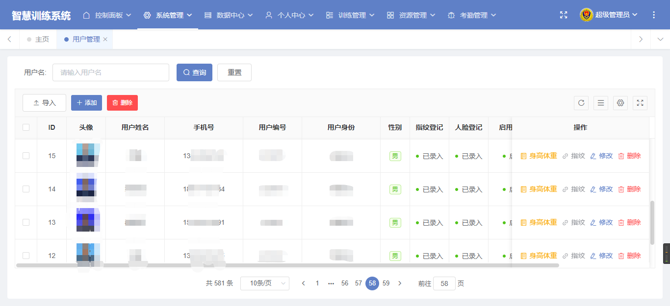This screenshot has width=670, height=306.
Task: Open the 数据中心 menu
Action: [x=229, y=15]
